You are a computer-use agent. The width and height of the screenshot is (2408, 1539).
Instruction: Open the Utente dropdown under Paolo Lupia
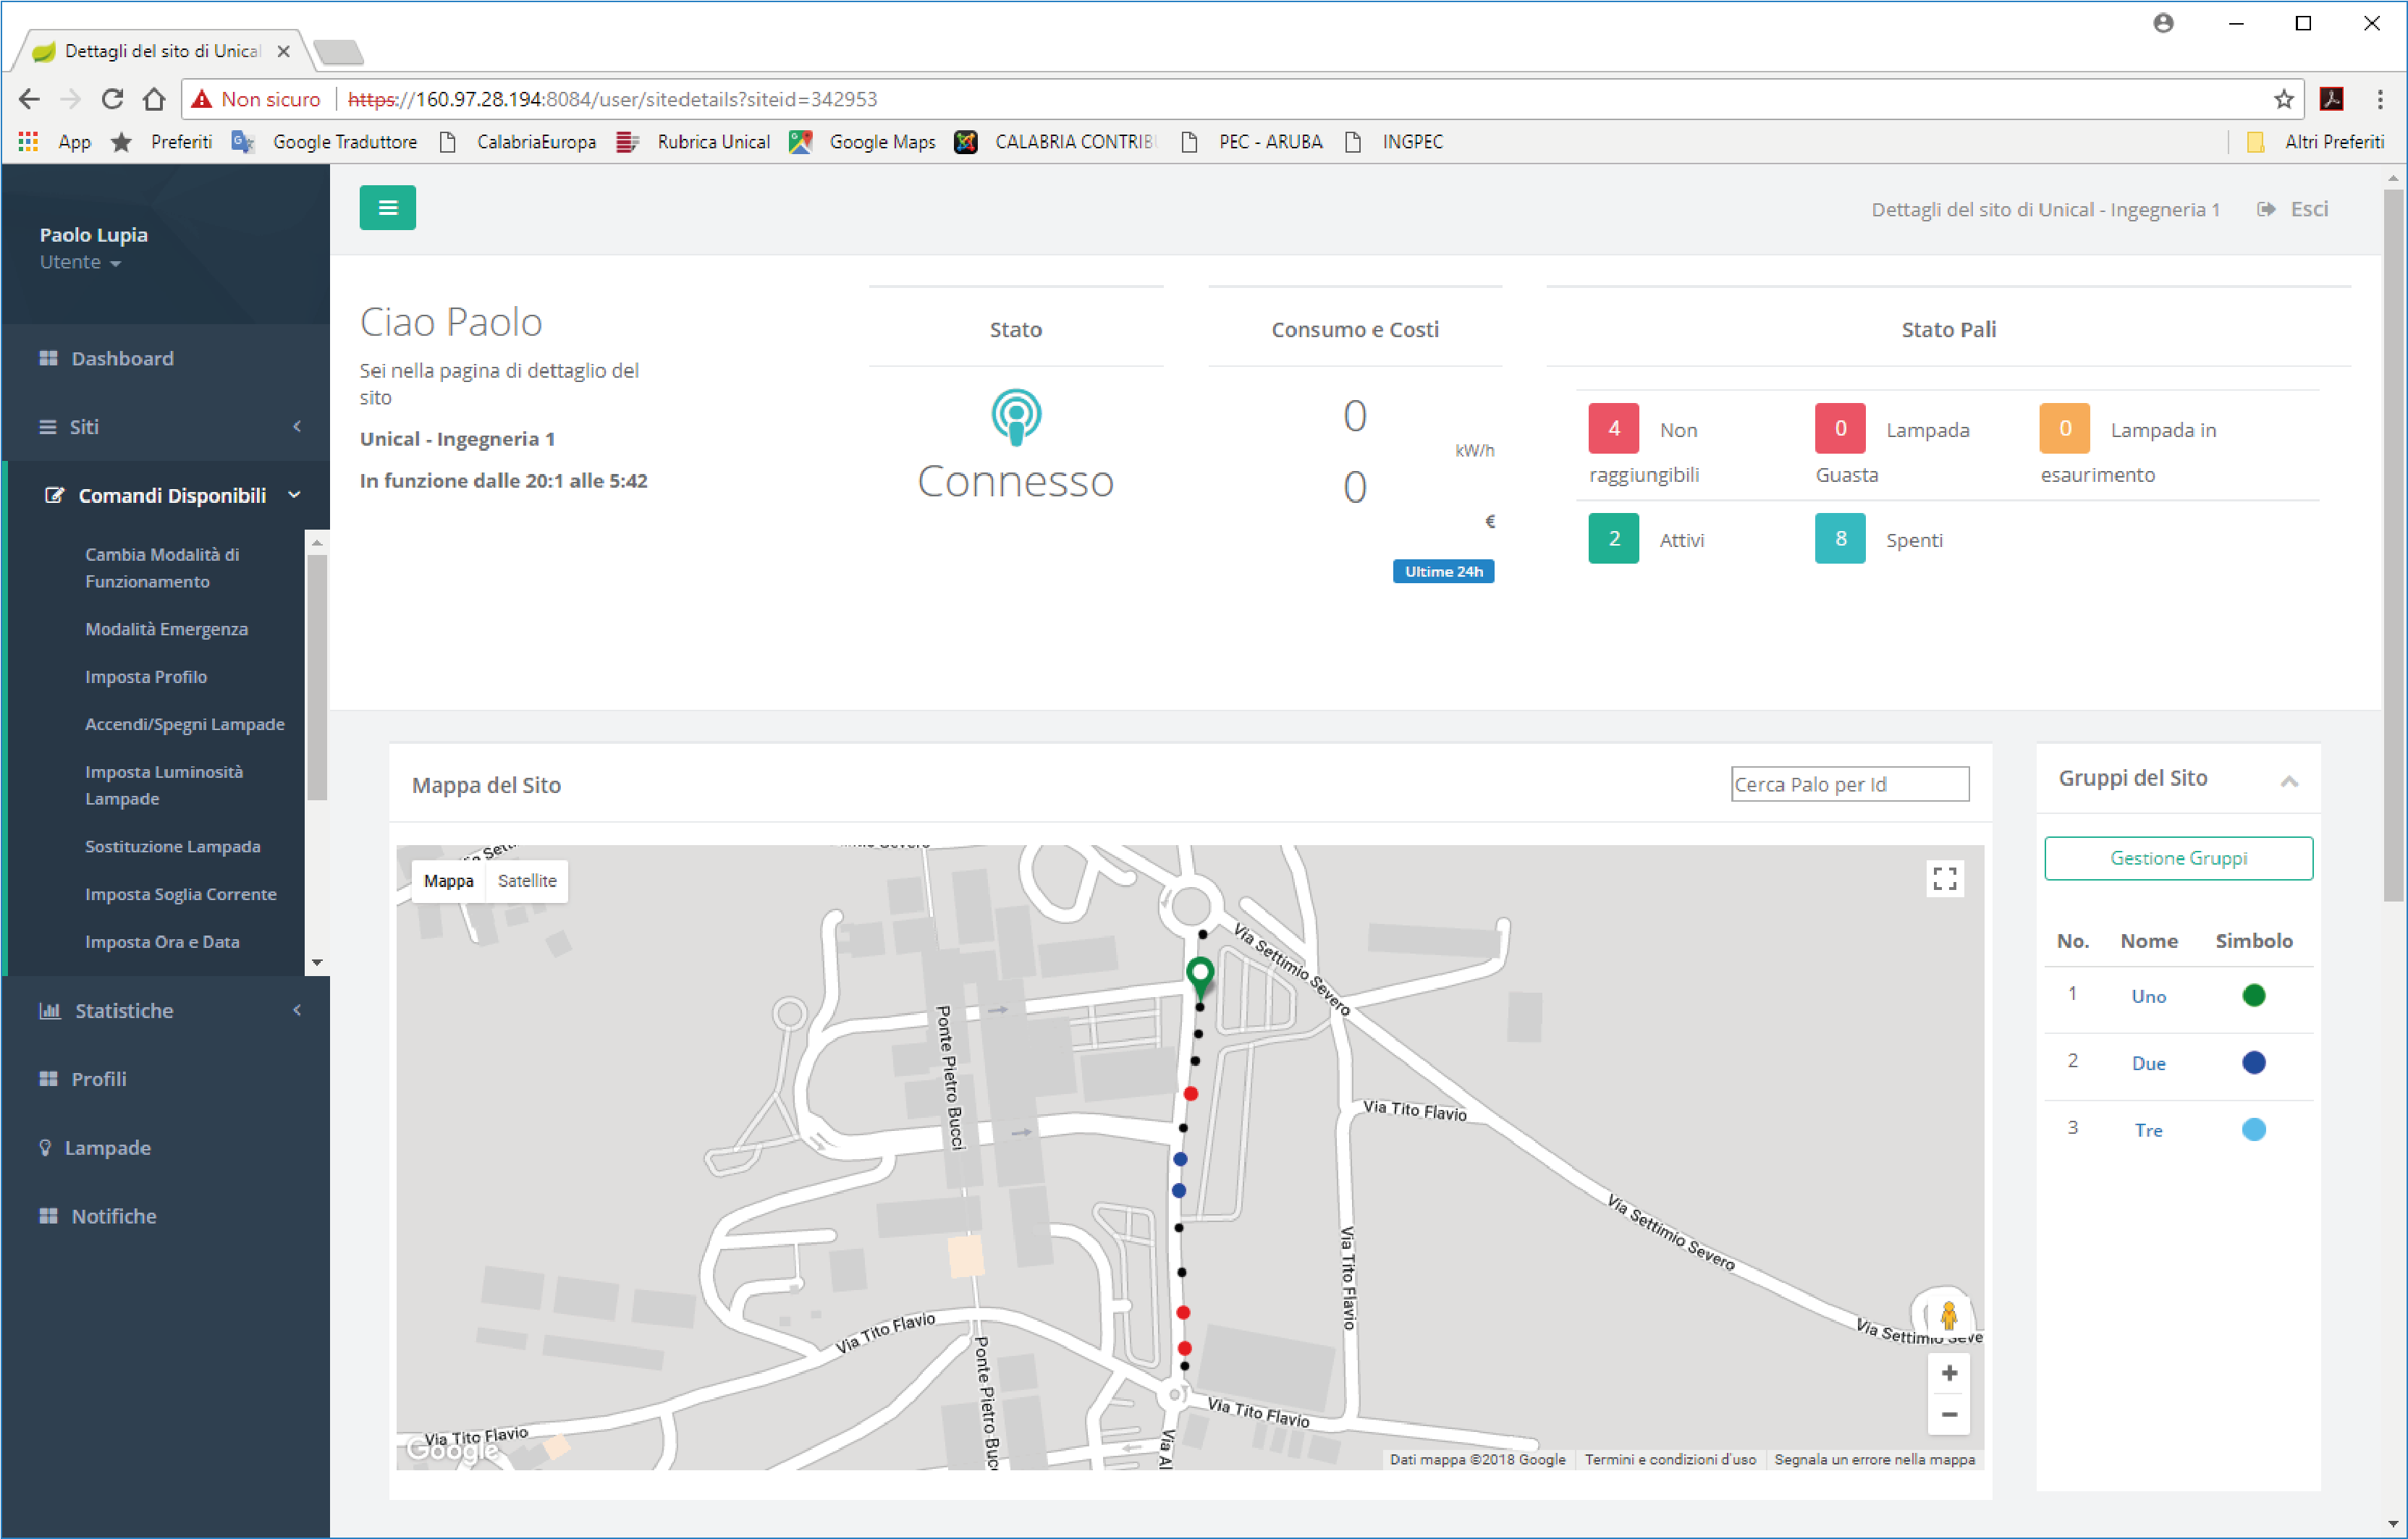pyautogui.click(x=80, y=262)
